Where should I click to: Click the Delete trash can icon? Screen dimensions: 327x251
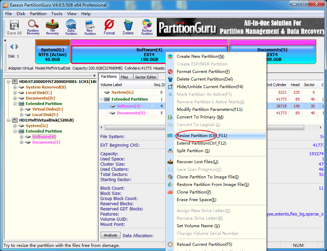click(x=128, y=27)
